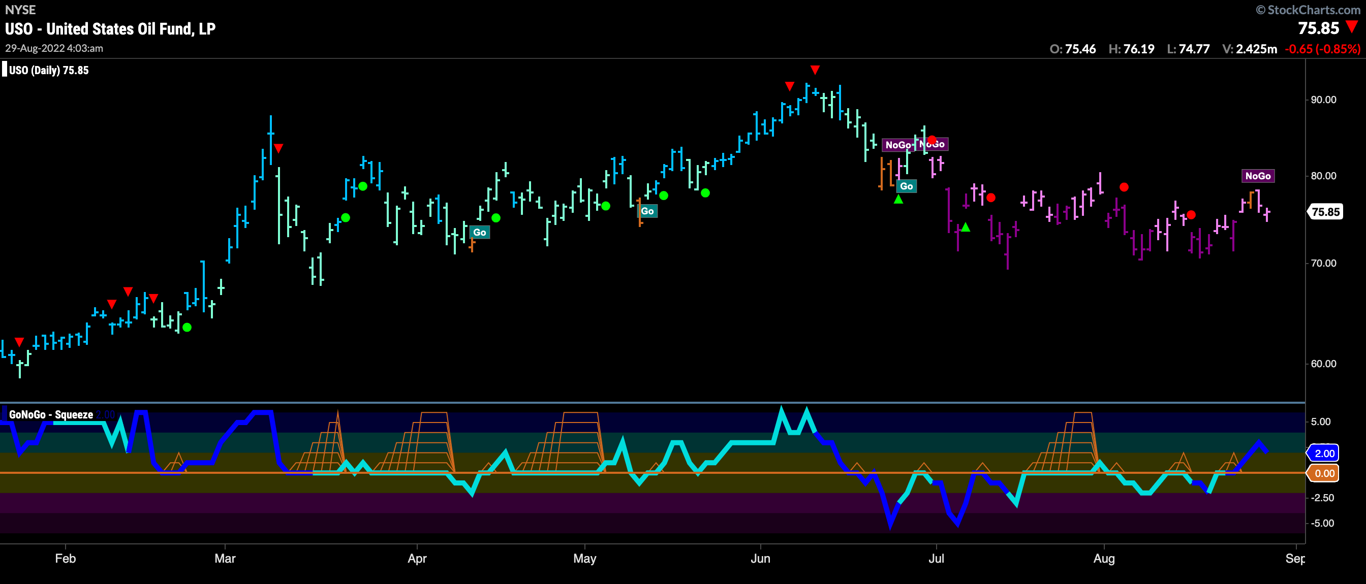Click the green up-triangle below the June Go label

[x=898, y=199]
